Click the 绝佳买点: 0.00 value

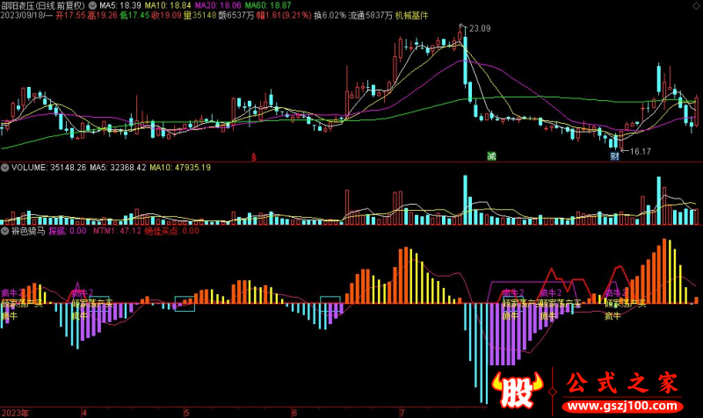pyautogui.click(x=171, y=231)
